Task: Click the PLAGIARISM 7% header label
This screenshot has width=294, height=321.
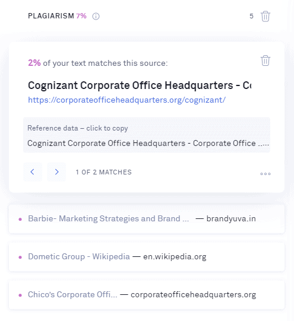Action: pos(57,16)
